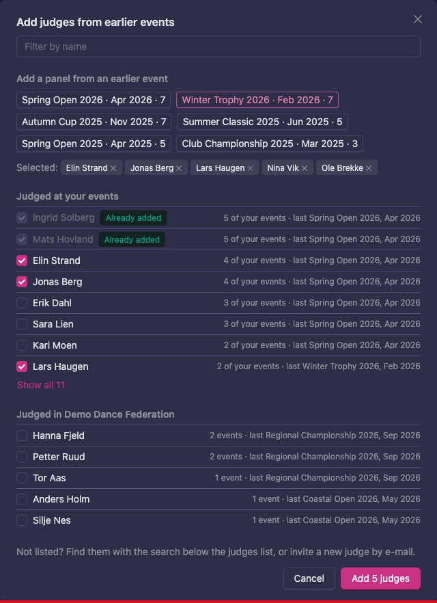Select Erik Dahl name in list
This screenshot has height=603, width=437.
52,303
